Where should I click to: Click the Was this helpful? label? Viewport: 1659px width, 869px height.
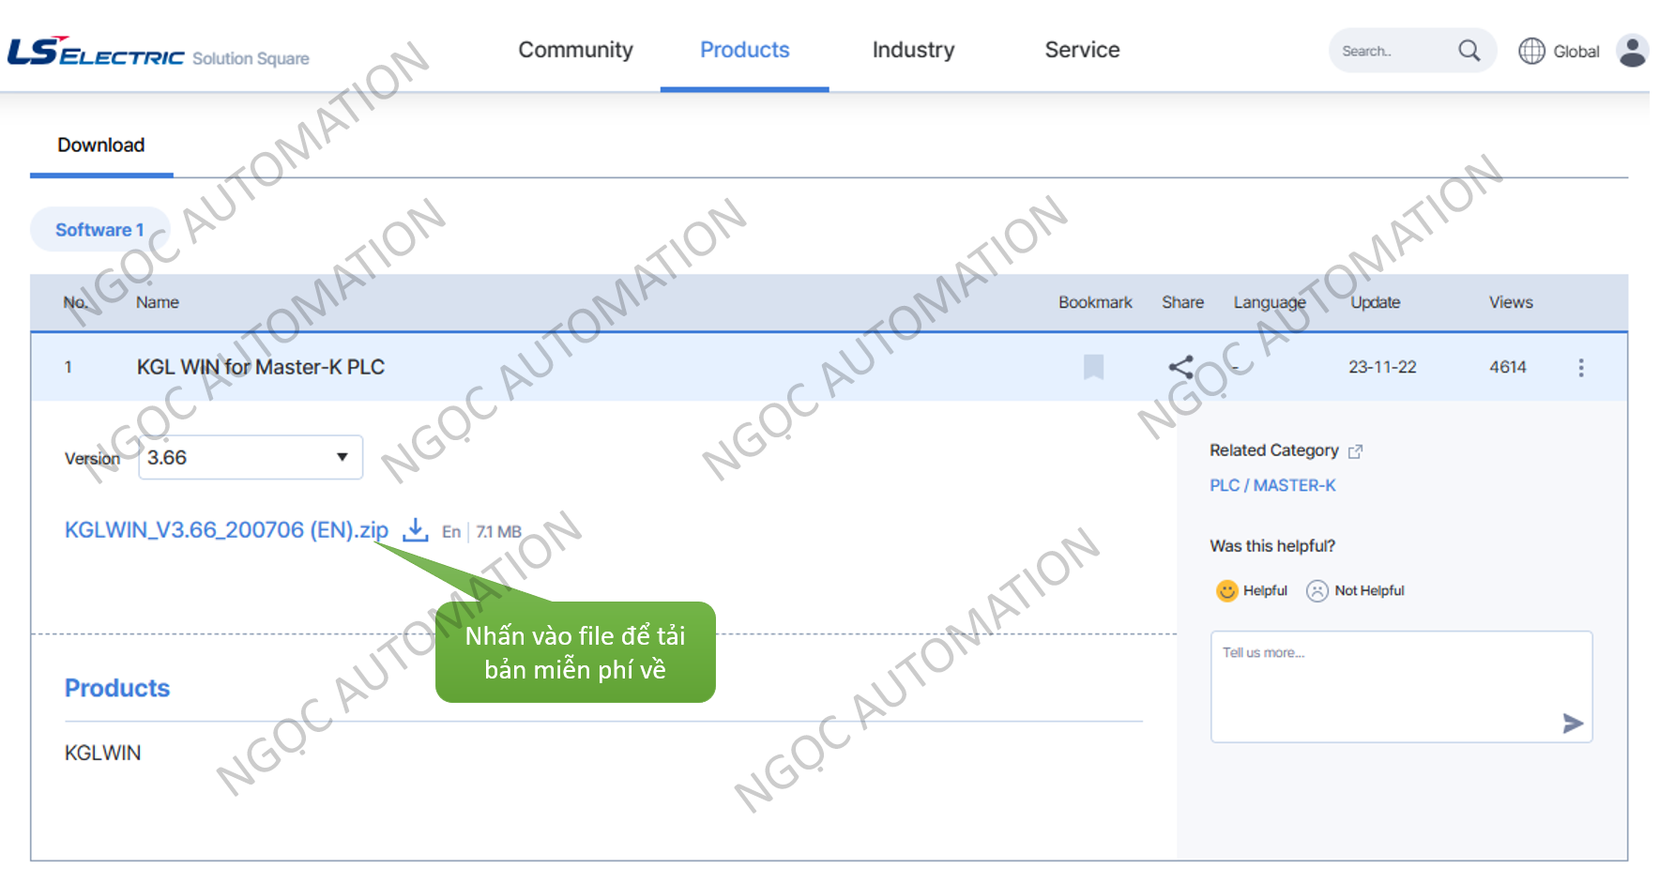(x=1272, y=546)
